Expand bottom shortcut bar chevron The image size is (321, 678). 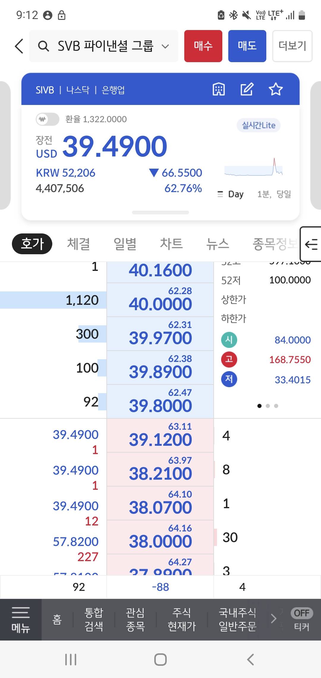[273, 619]
